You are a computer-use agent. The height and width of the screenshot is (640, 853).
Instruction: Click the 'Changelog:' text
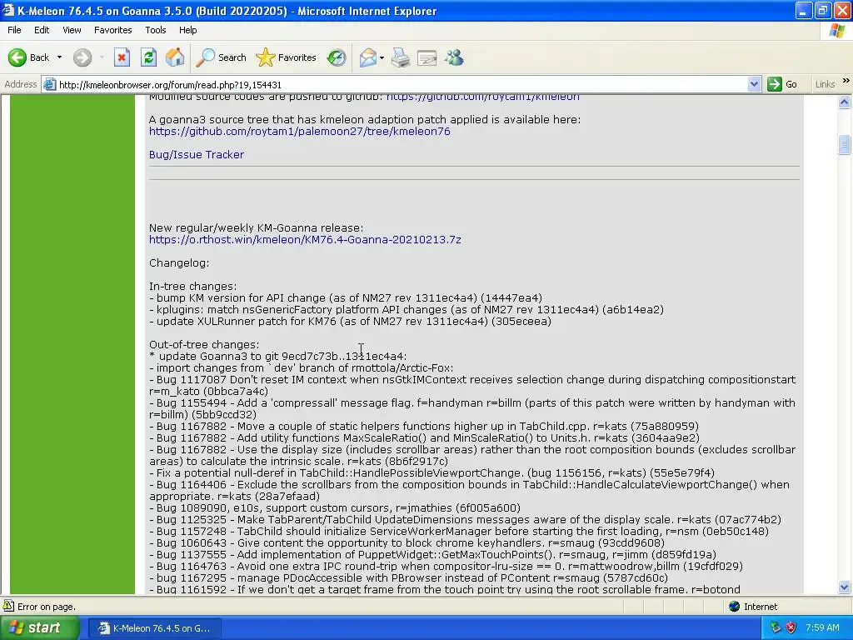click(179, 262)
